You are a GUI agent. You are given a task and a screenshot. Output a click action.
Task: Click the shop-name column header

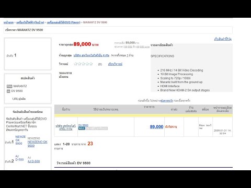point(66,109)
